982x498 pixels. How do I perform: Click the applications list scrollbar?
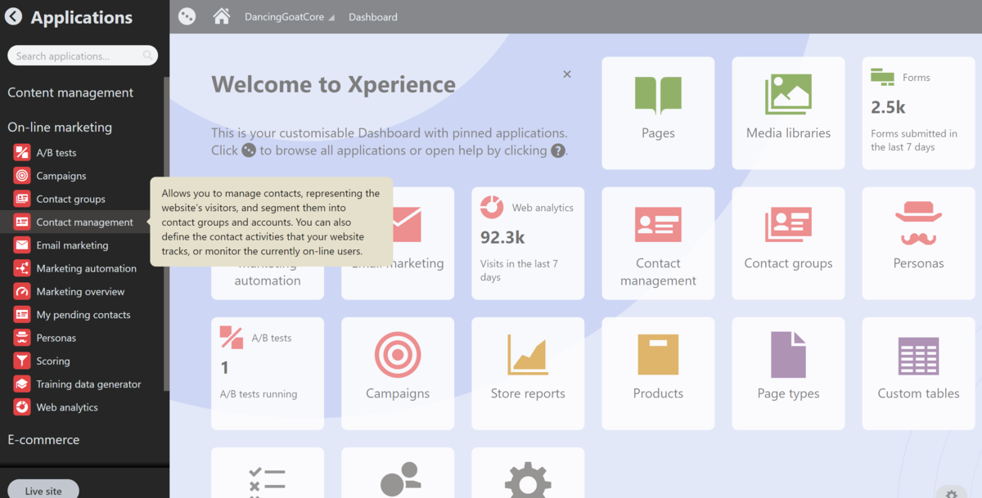point(167,235)
